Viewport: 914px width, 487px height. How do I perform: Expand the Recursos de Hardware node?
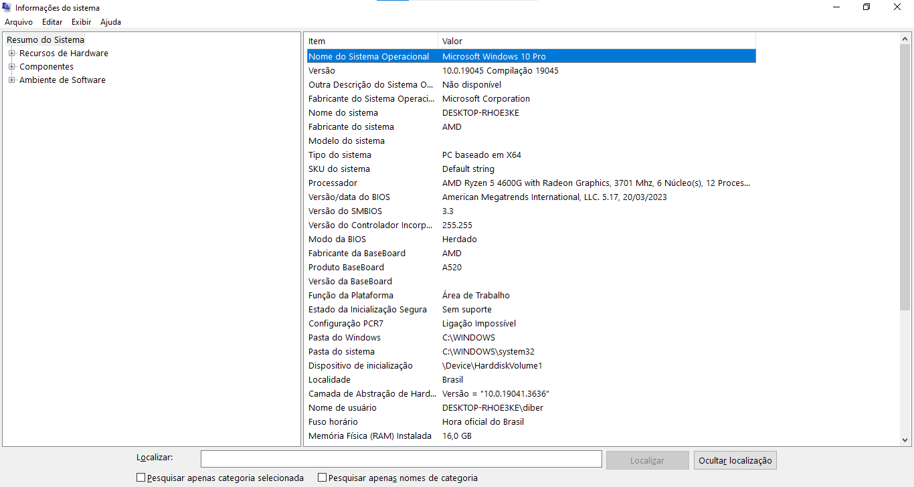11,54
